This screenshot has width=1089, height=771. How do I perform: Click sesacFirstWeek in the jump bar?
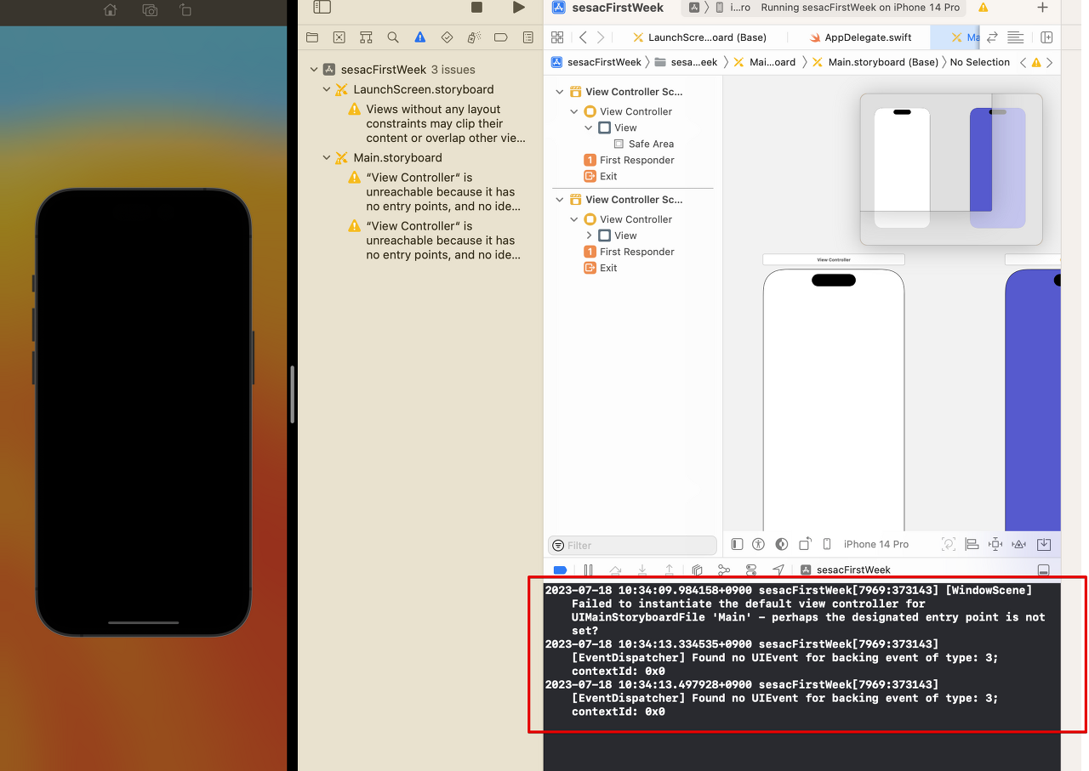pos(596,62)
